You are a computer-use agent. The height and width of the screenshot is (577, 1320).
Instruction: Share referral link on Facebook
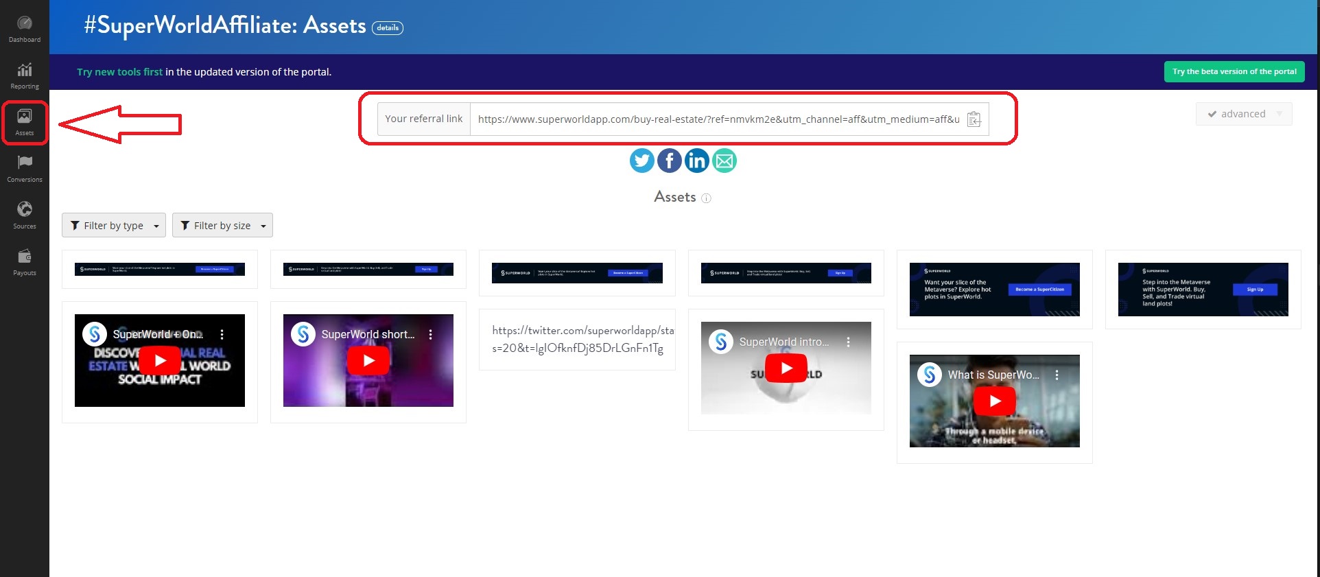coord(670,161)
